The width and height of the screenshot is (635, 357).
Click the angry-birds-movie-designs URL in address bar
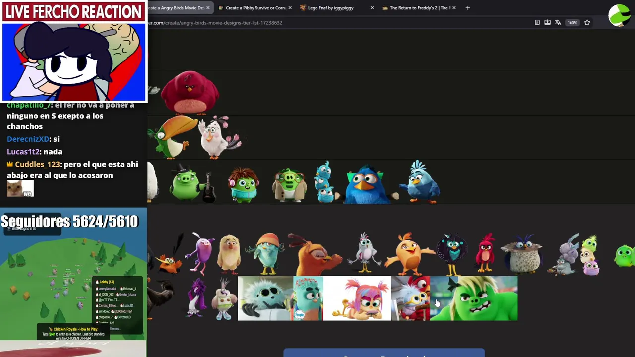point(215,23)
